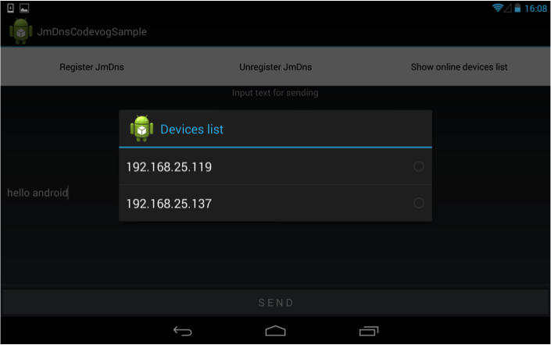This screenshot has width=551, height=345.
Task: Focus the hello android text field
Action: (x=59, y=192)
